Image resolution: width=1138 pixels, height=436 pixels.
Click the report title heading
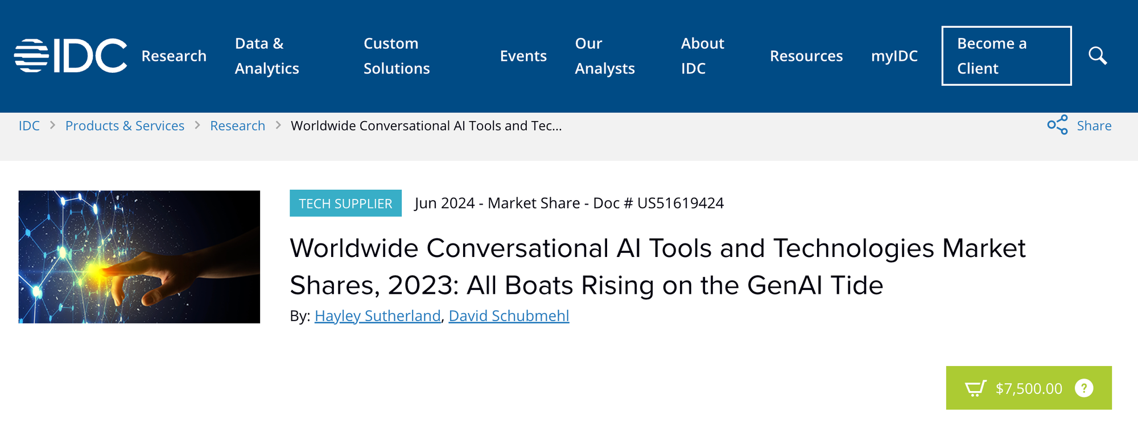coord(658,267)
